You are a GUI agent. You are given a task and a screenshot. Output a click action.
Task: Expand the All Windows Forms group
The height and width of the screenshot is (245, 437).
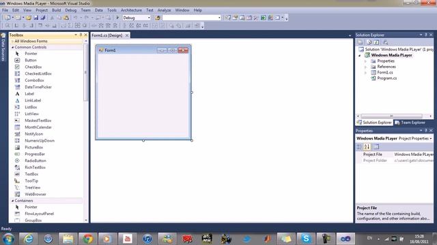pyautogui.click(x=12, y=41)
